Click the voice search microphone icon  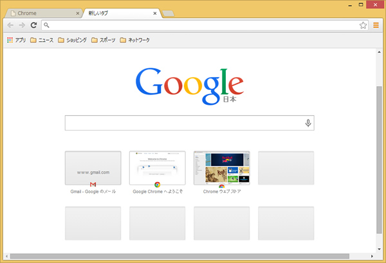point(308,123)
